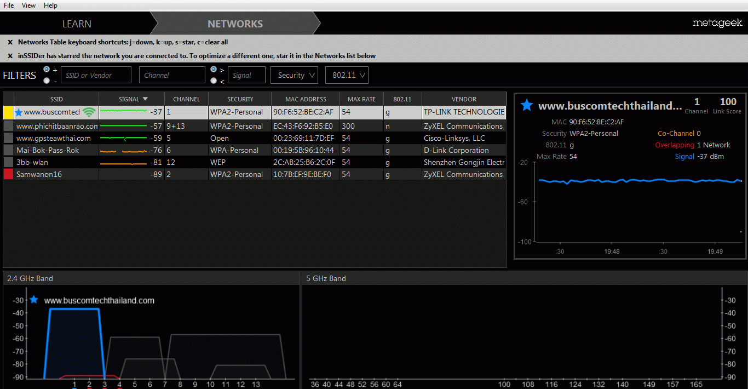The image size is (748, 389).
Task: Switch to the LEARN tab
Action: click(77, 24)
